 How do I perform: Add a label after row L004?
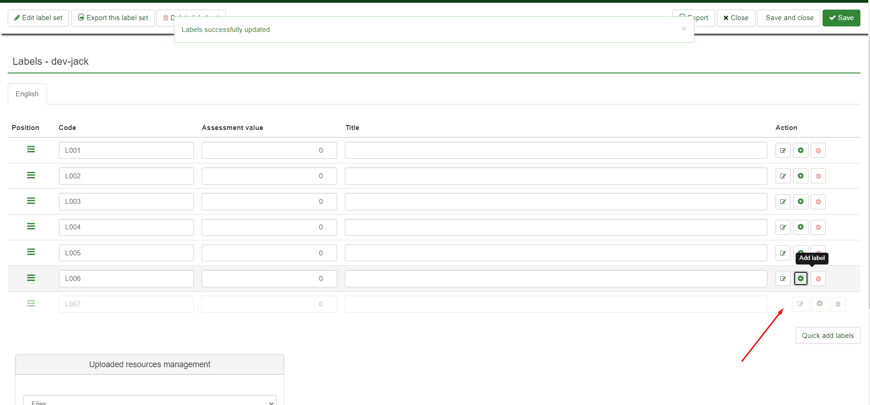tap(801, 227)
